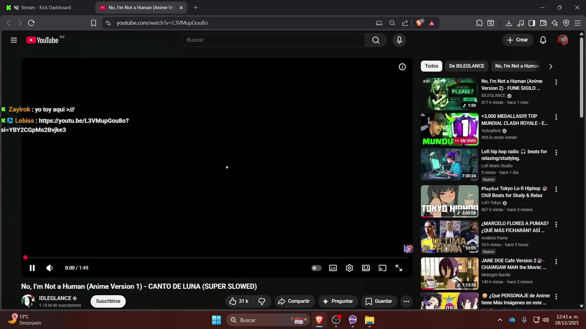Pause the video
586x329 pixels.
[32, 268]
